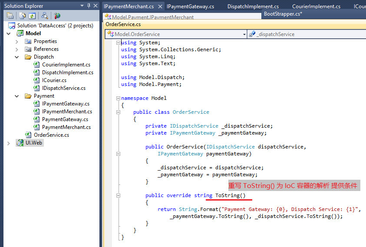The height and width of the screenshot is (247, 366).
Task: Switch to the IPaymentGateway.cs tab
Action: (190, 7)
